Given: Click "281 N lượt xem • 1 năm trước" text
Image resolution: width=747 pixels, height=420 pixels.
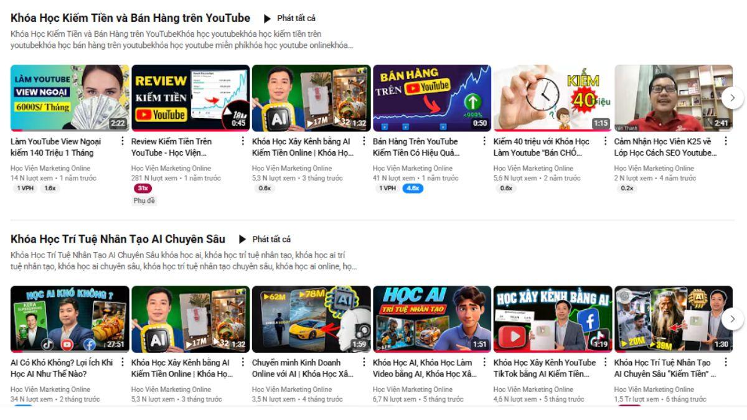Looking at the screenshot, I should 176,178.
